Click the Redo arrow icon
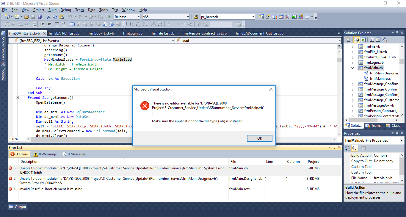Screen dimensions: 406x217 click(81, 17)
